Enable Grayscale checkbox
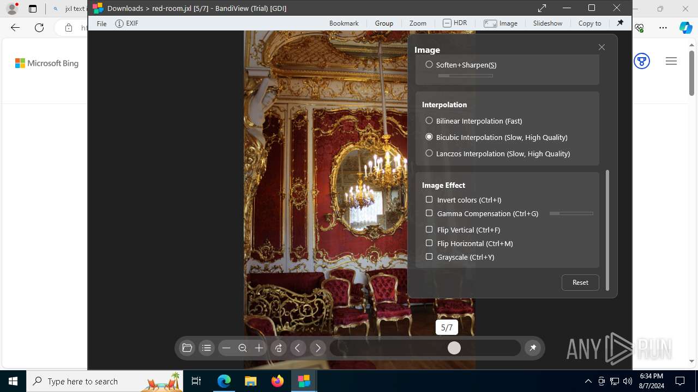Image resolution: width=698 pixels, height=392 pixels. (x=429, y=256)
